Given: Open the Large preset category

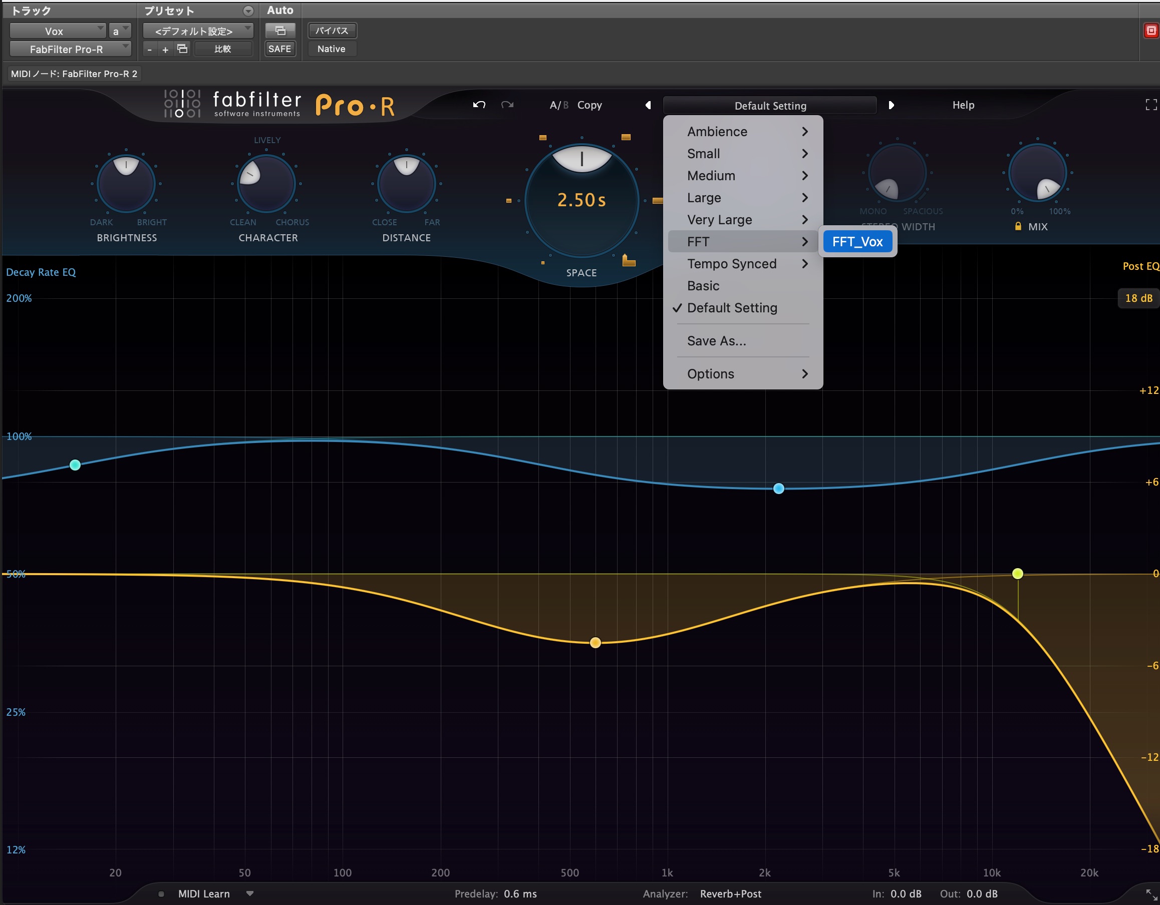Looking at the screenshot, I should coord(743,197).
